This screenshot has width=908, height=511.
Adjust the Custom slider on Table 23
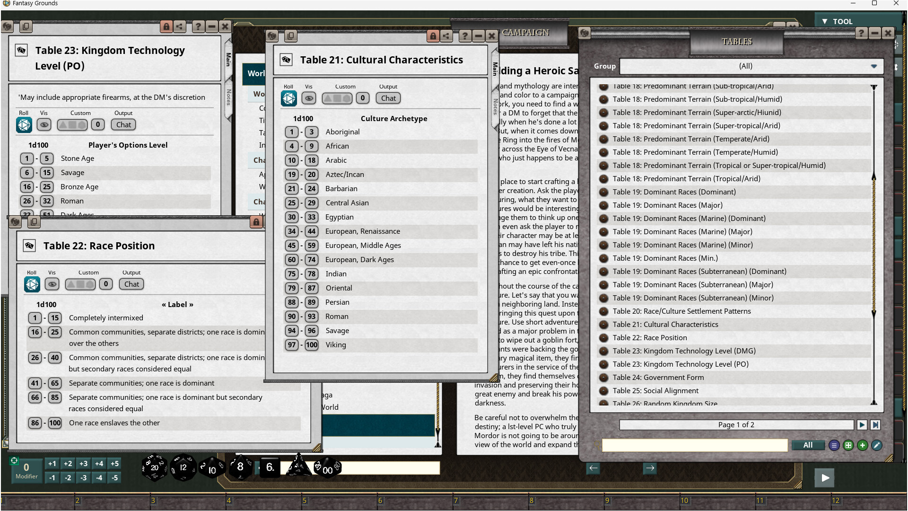(x=72, y=124)
